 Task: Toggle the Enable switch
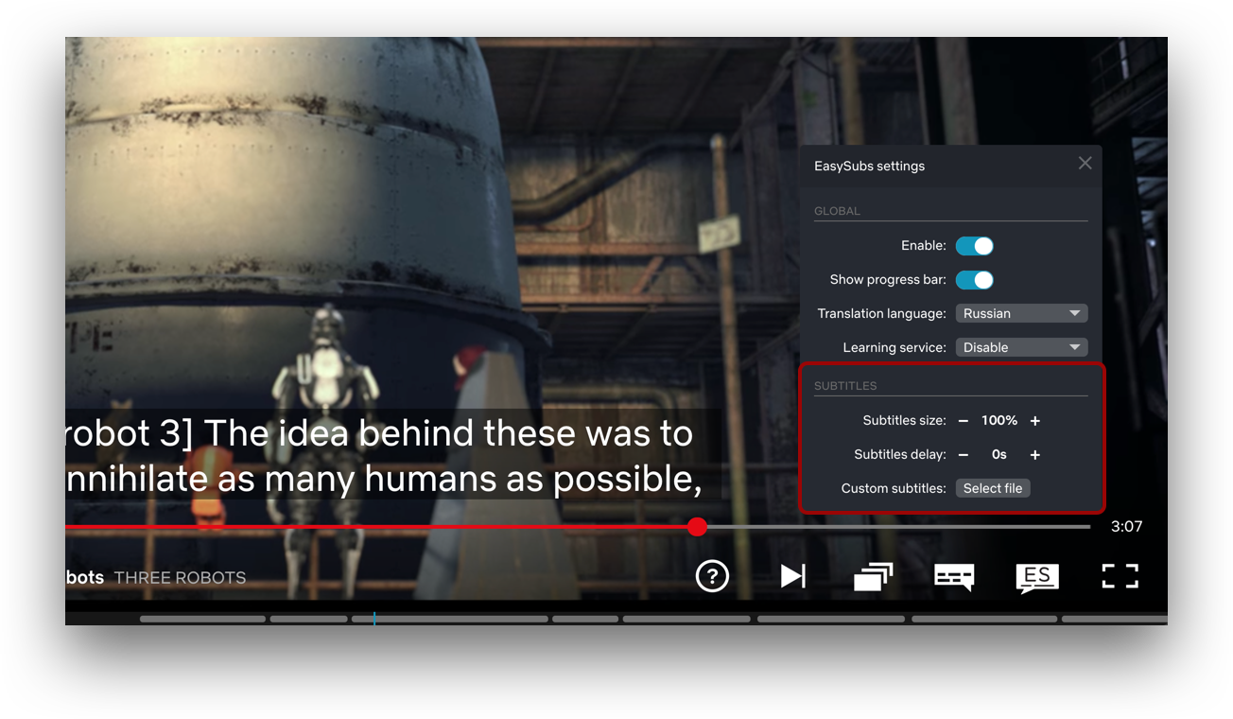(975, 246)
